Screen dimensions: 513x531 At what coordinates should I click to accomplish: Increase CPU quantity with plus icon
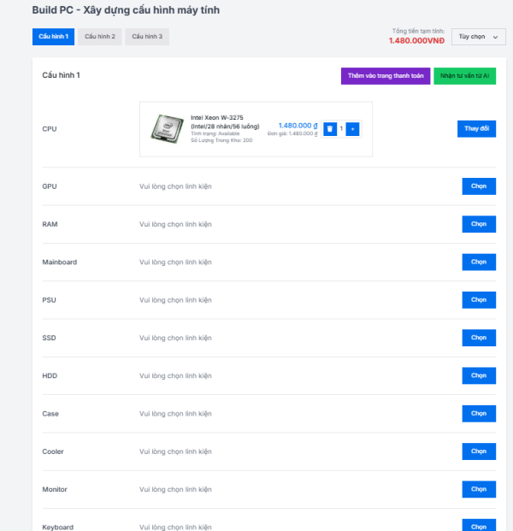tap(352, 129)
